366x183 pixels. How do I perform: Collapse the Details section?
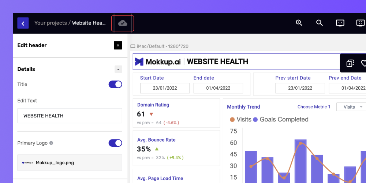pos(118,69)
